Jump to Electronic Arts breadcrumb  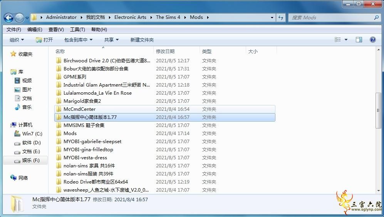tap(130, 17)
